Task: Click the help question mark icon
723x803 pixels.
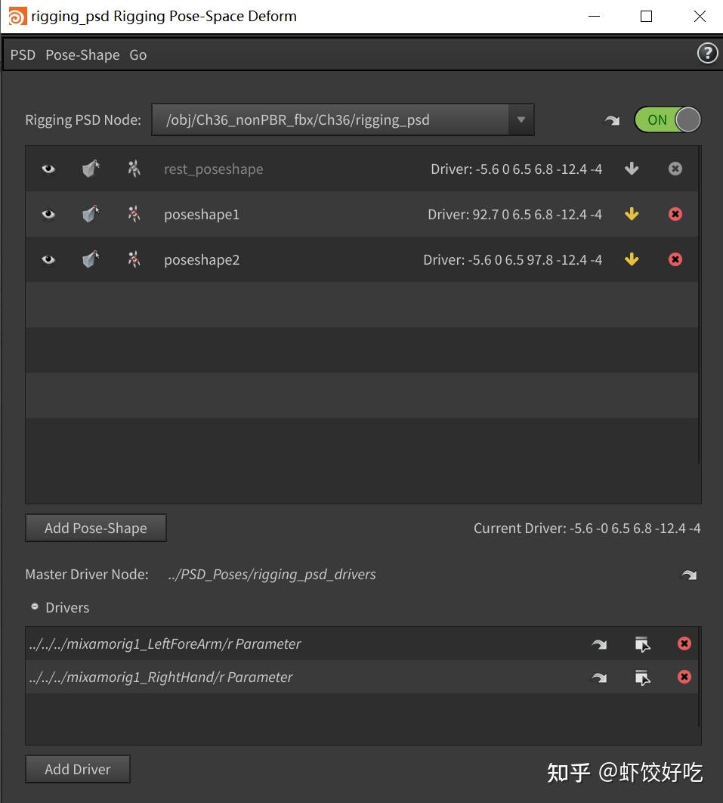Action: click(707, 53)
